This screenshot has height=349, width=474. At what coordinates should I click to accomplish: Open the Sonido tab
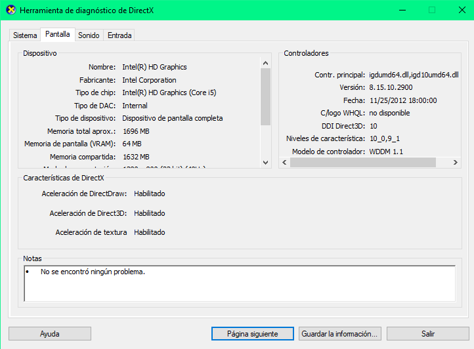click(89, 35)
